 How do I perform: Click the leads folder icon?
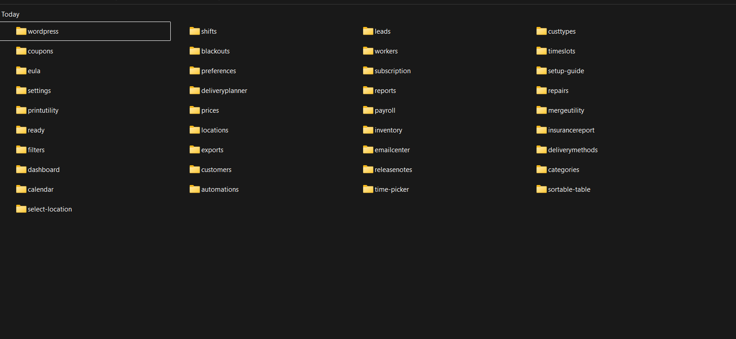click(x=368, y=31)
